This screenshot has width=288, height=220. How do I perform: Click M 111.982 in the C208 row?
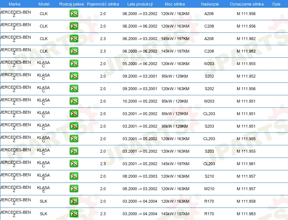click(246, 51)
